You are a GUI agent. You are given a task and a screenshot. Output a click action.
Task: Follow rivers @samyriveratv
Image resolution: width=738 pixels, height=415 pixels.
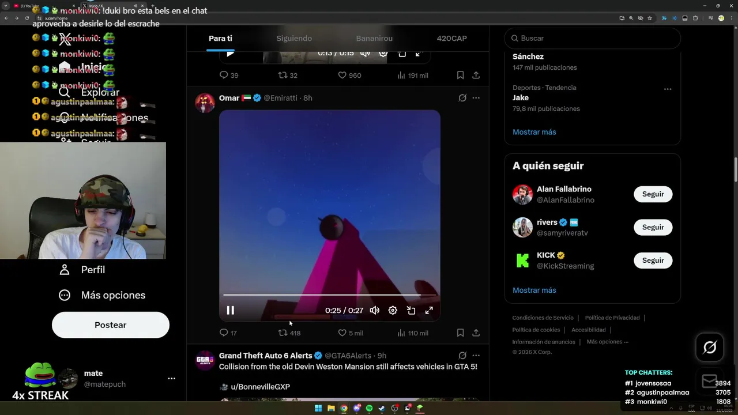pyautogui.click(x=653, y=227)
